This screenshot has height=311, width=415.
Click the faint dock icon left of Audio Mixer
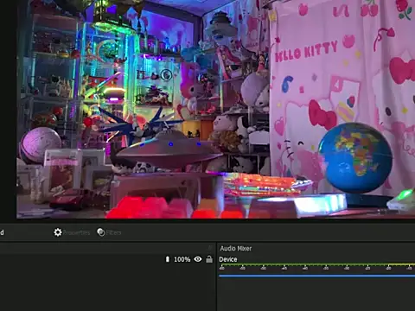point(210,248)
